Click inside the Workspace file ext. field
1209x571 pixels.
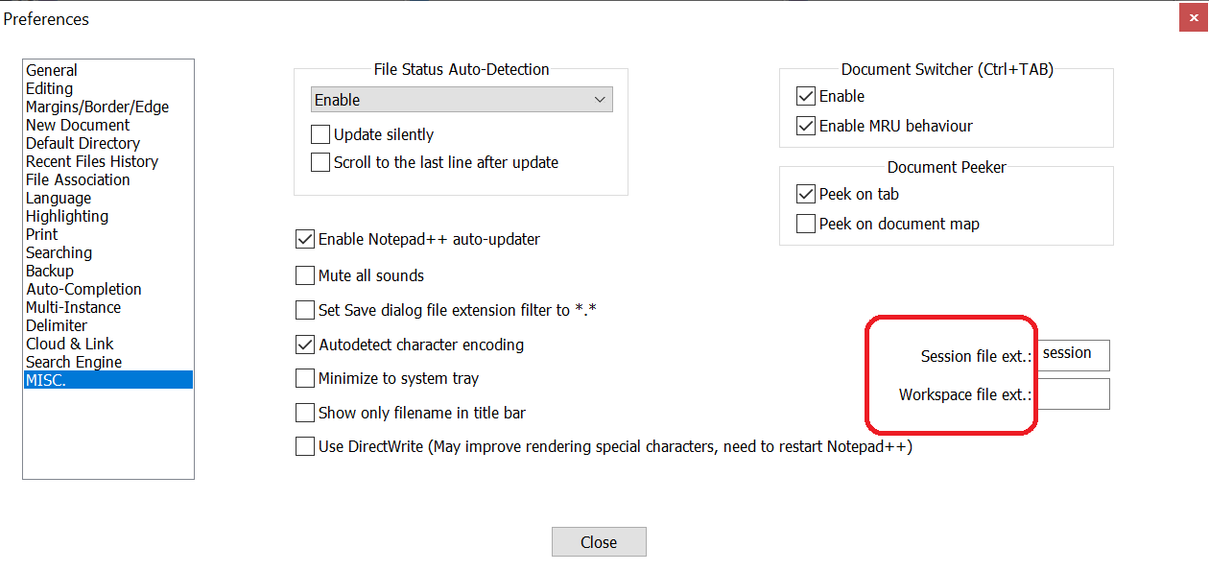pos(1073,393)
